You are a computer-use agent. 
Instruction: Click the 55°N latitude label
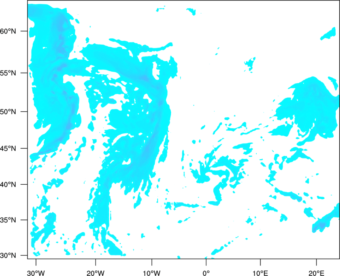click(8, 73)
